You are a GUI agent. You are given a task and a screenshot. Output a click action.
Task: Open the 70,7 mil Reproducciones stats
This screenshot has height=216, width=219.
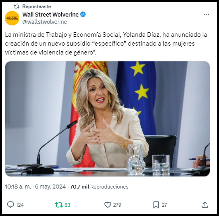point(99,187)
